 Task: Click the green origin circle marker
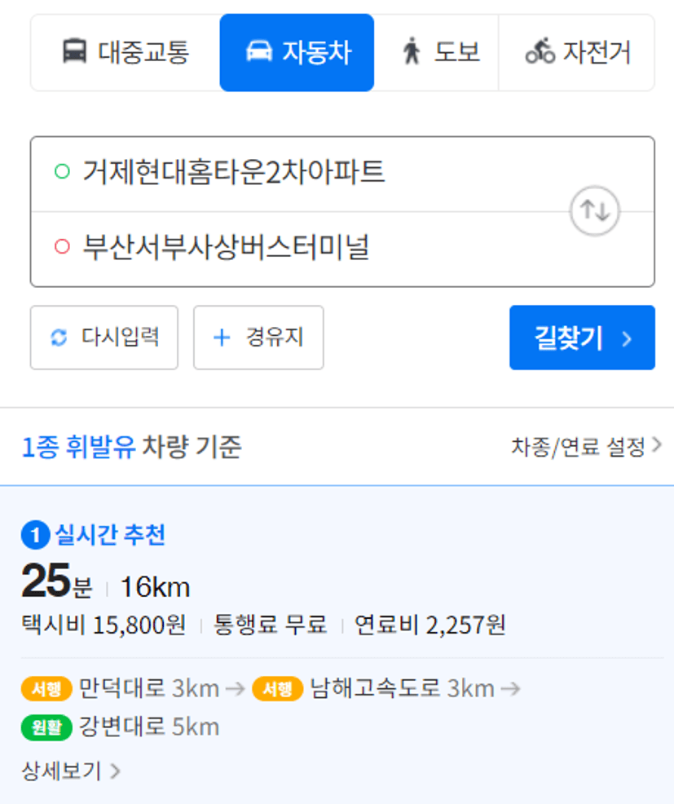(x=62, y=171)
